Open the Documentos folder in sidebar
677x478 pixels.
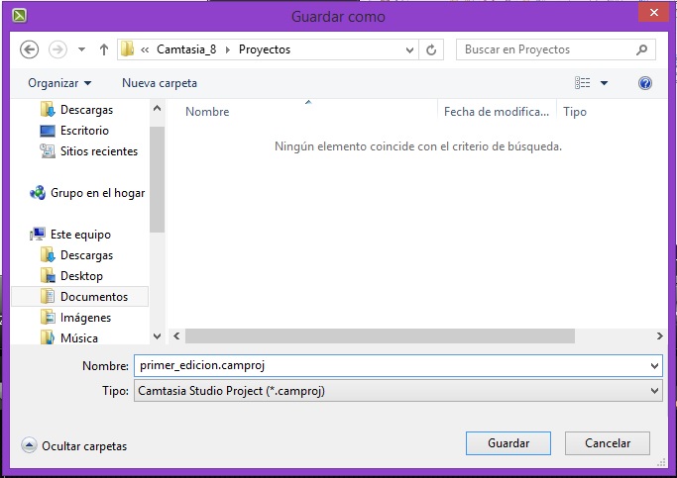pos(93,297)
